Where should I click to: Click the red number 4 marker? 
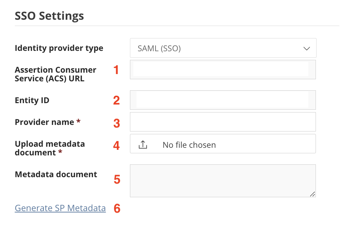[116, 146]
